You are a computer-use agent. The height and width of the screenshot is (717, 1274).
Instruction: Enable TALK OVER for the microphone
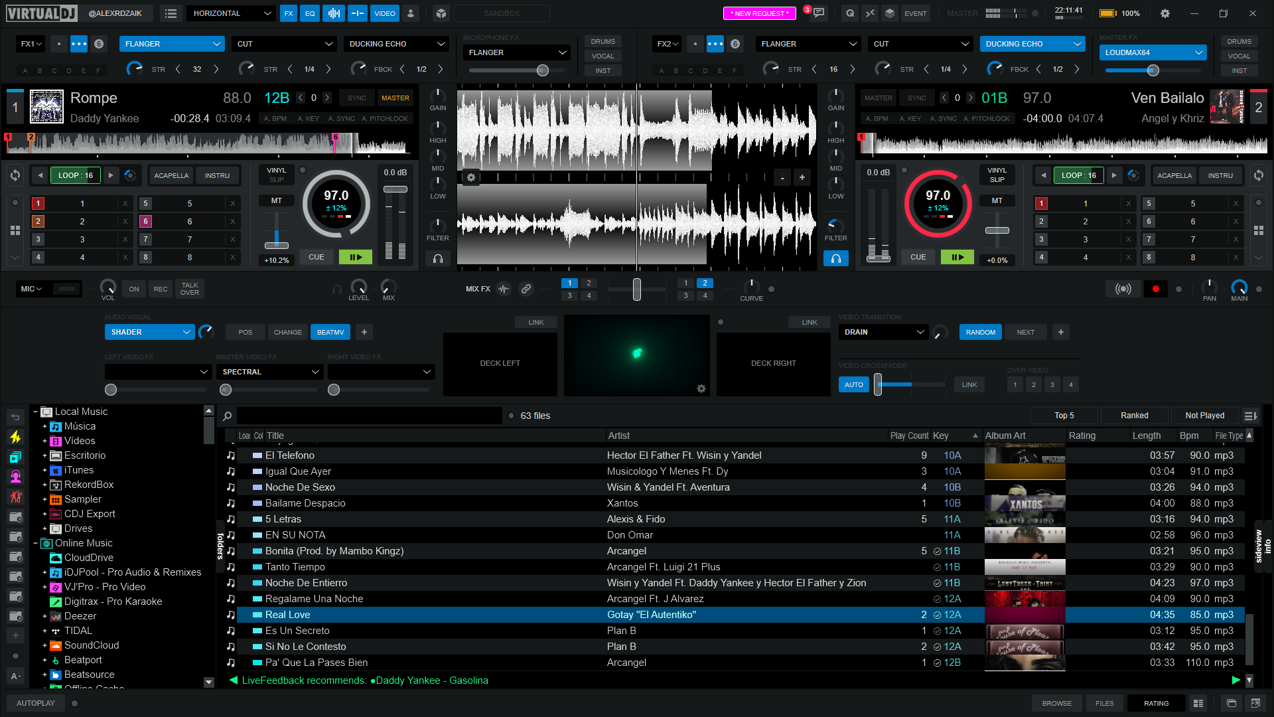click(190, 289)
